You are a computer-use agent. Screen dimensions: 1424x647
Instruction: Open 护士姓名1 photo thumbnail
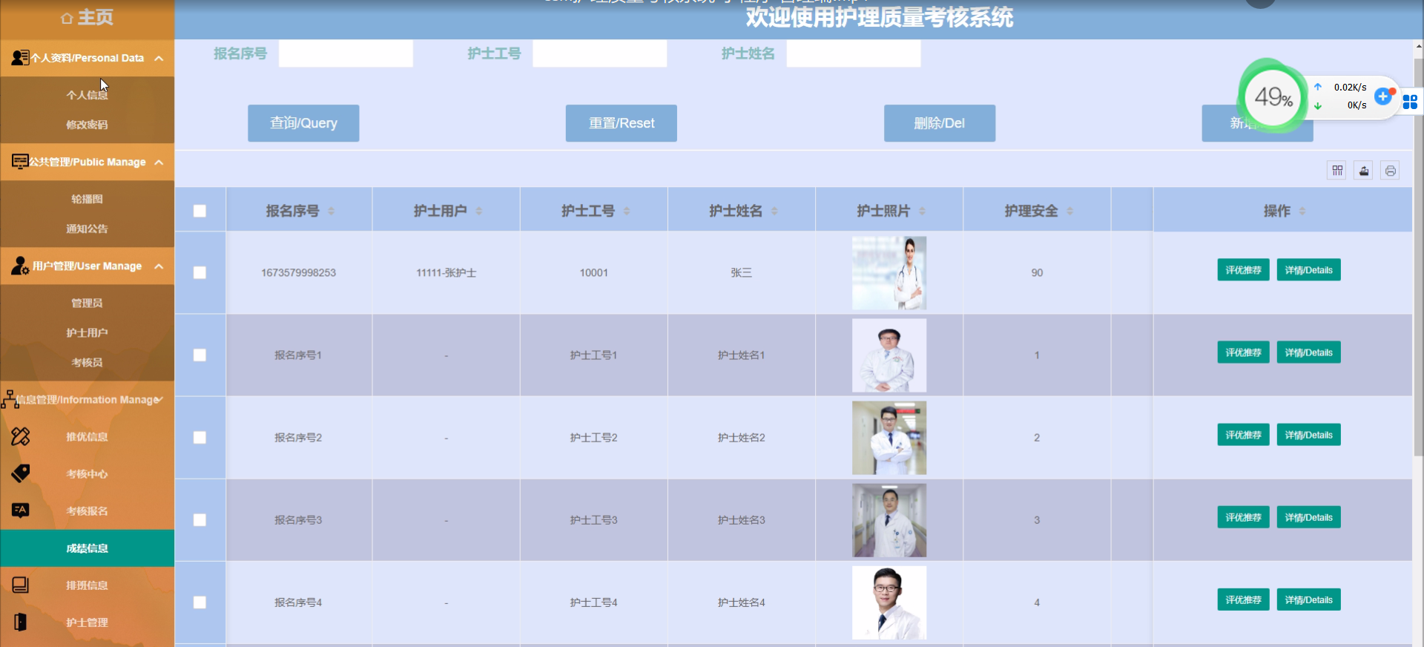889,355
